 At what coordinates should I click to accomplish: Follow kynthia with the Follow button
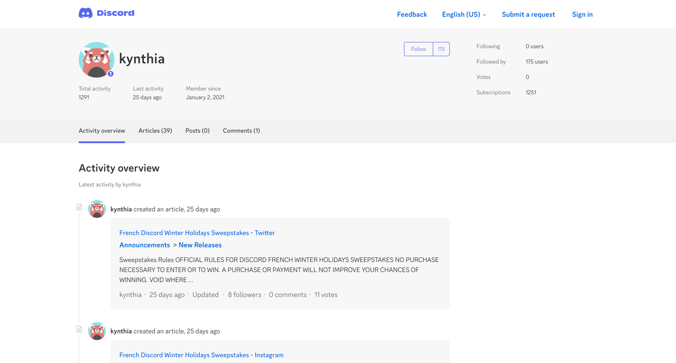[x=418, y=49]
